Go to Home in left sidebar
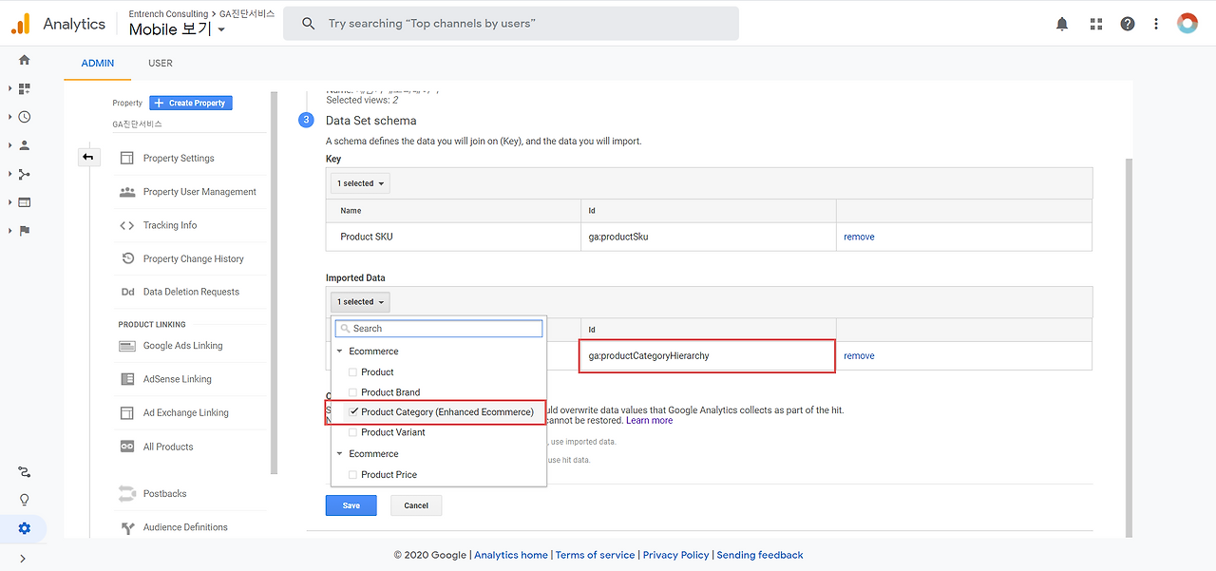 [x=25, y=60]
